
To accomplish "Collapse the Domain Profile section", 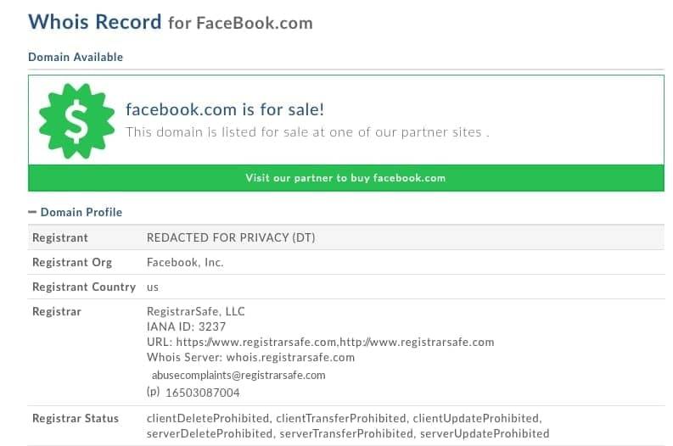I will click(32, 212).
